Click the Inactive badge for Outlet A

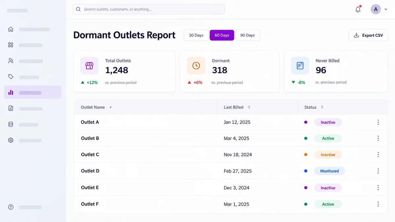click(328, 122)
